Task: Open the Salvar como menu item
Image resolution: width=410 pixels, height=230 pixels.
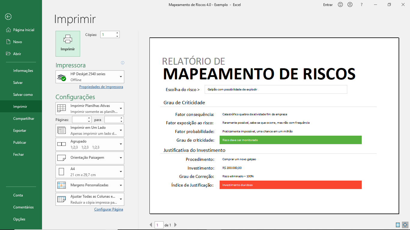Action: click(23, 95)
